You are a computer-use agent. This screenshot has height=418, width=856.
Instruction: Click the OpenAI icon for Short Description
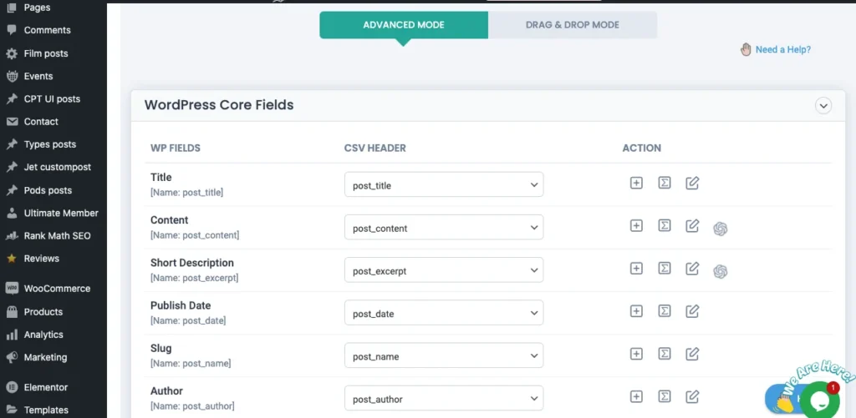(x=720, y=270)
